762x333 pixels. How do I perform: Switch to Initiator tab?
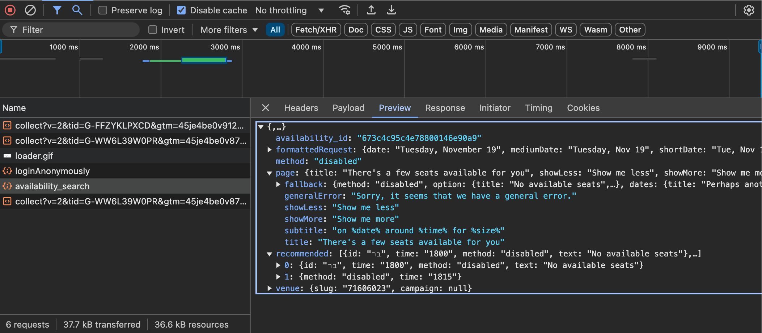(495, 108)
